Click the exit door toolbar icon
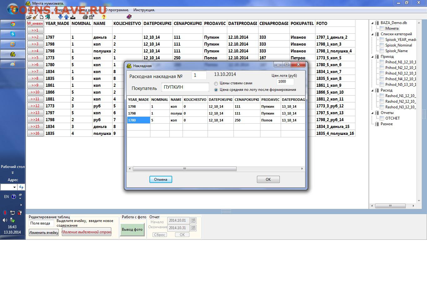Screen dimensions: 427x281 coord(48,17)
